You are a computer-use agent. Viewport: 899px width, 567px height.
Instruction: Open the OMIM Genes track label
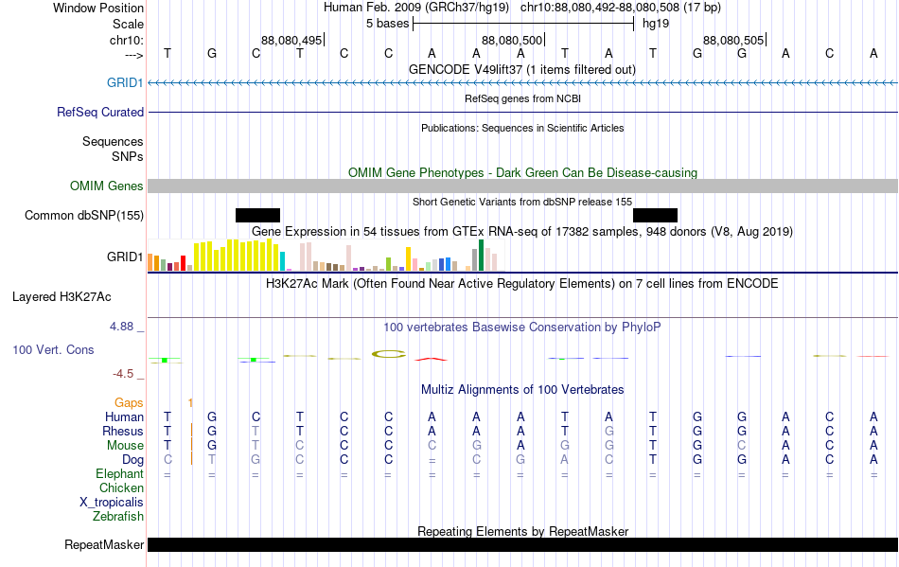(x=106, y=186)
